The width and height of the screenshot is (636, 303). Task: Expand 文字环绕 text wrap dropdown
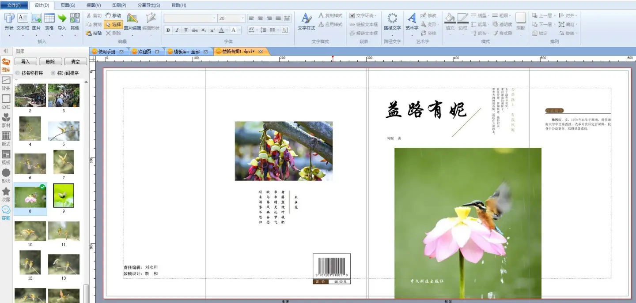(x=376, y=15)
